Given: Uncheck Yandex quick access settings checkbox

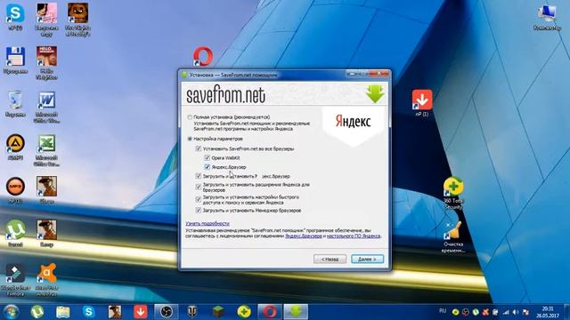Looking at the screenshot, I should (198, 199).
